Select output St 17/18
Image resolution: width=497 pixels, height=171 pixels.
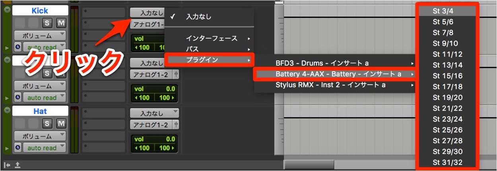coord(447,86)
